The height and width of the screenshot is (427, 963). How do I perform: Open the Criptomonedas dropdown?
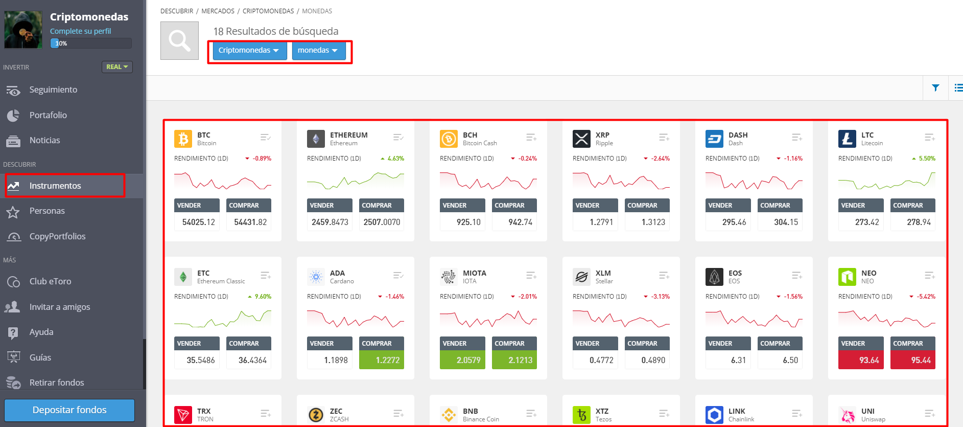pyautogui.click(x=249, y=50)
